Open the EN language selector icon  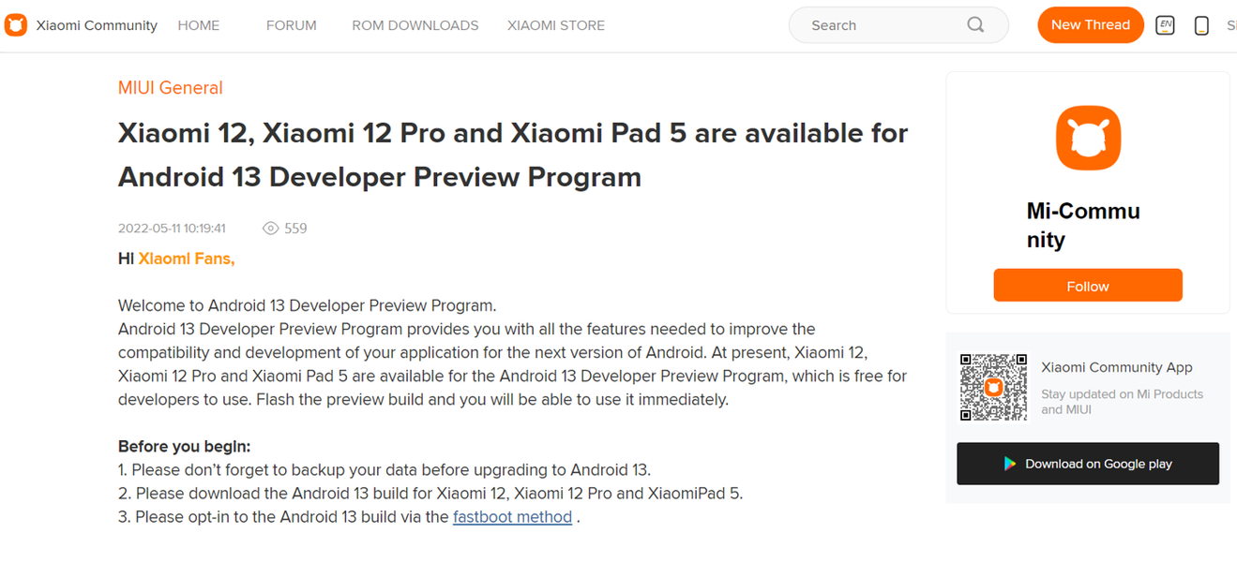[x=1165, y=25]
